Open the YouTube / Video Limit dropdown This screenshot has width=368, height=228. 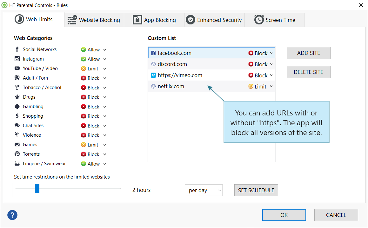(x=105, y=69)
